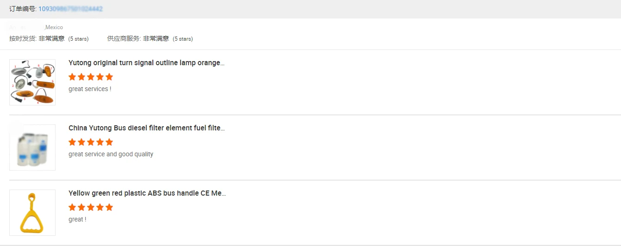621x246 pixels.
Task: Open the China Yutong Bus diesel filter title
Action: tap(146, 128)
